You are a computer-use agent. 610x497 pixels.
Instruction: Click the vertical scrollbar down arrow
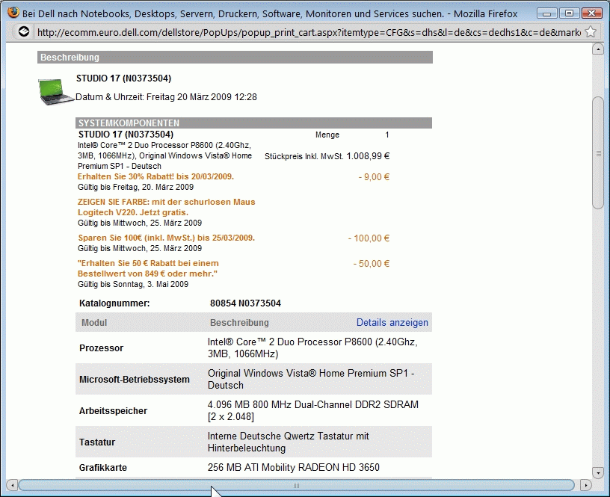597,472
